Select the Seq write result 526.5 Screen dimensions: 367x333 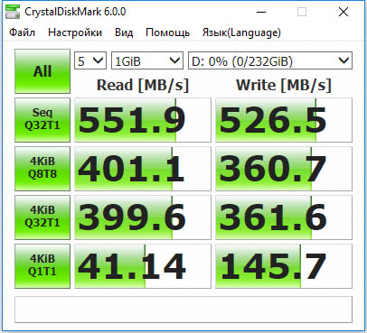(284, 120)
